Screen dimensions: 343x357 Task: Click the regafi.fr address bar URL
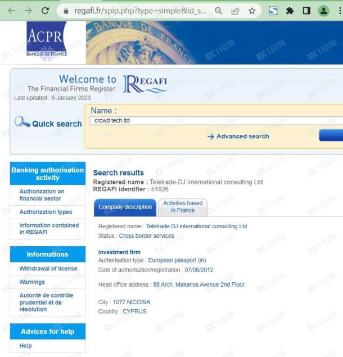[141, 11]
